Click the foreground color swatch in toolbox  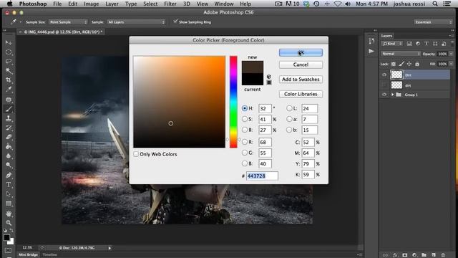click(6, 237)
